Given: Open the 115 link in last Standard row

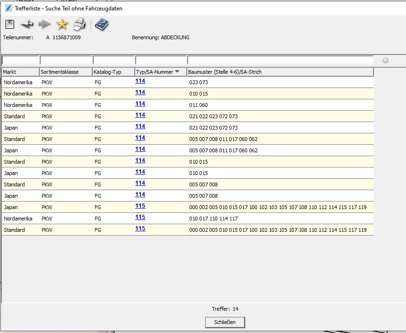Looking at the screenshot, I should pos(140,228).
